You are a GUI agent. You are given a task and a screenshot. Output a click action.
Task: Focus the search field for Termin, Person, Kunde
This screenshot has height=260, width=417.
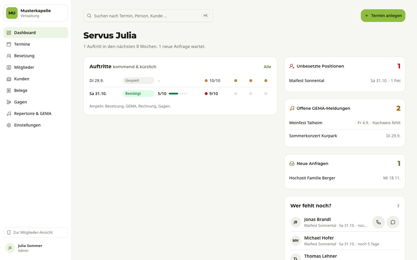[148, 16]
